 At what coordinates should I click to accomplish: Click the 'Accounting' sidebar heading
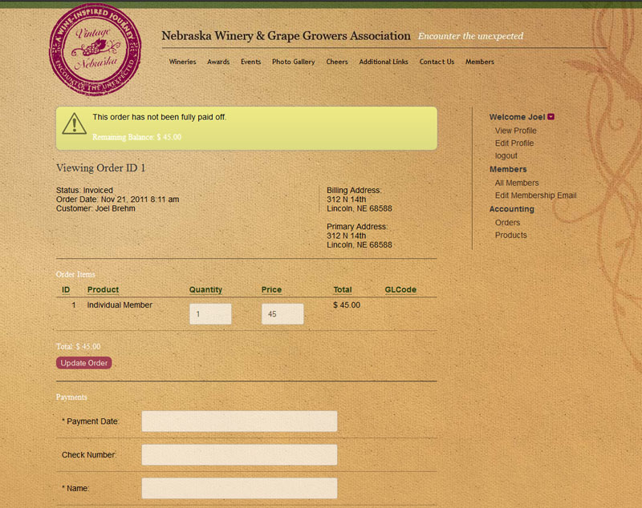pyautogui.click(x=512, y=209)
